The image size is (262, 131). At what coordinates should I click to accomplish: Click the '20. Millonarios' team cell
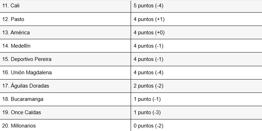tap(65, 125)
